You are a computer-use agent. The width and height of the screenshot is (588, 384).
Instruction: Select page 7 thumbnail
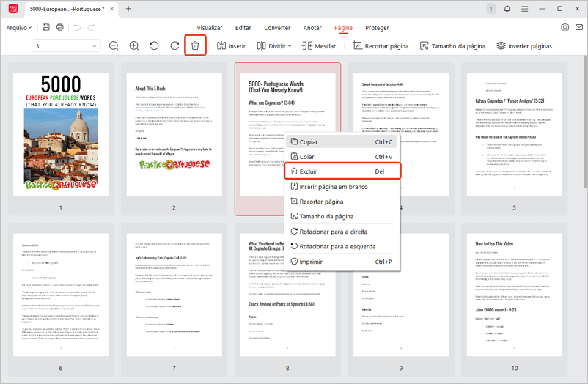(x=174, y=295)
